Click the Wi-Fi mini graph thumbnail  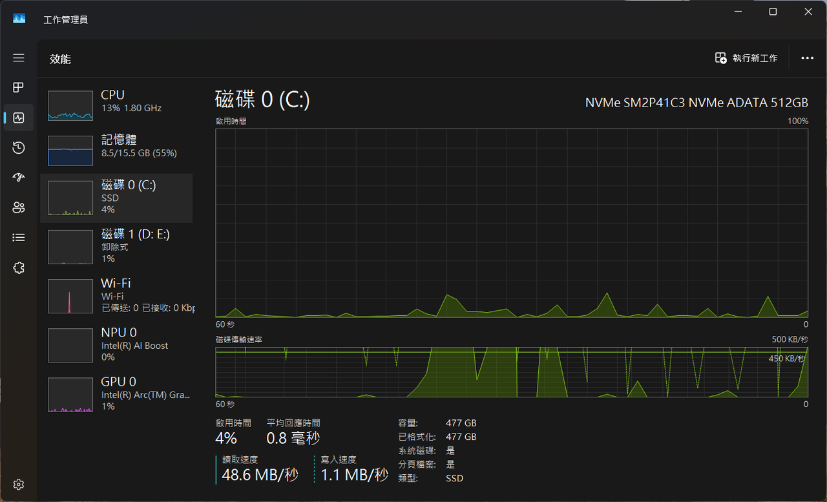pos(70,297)
